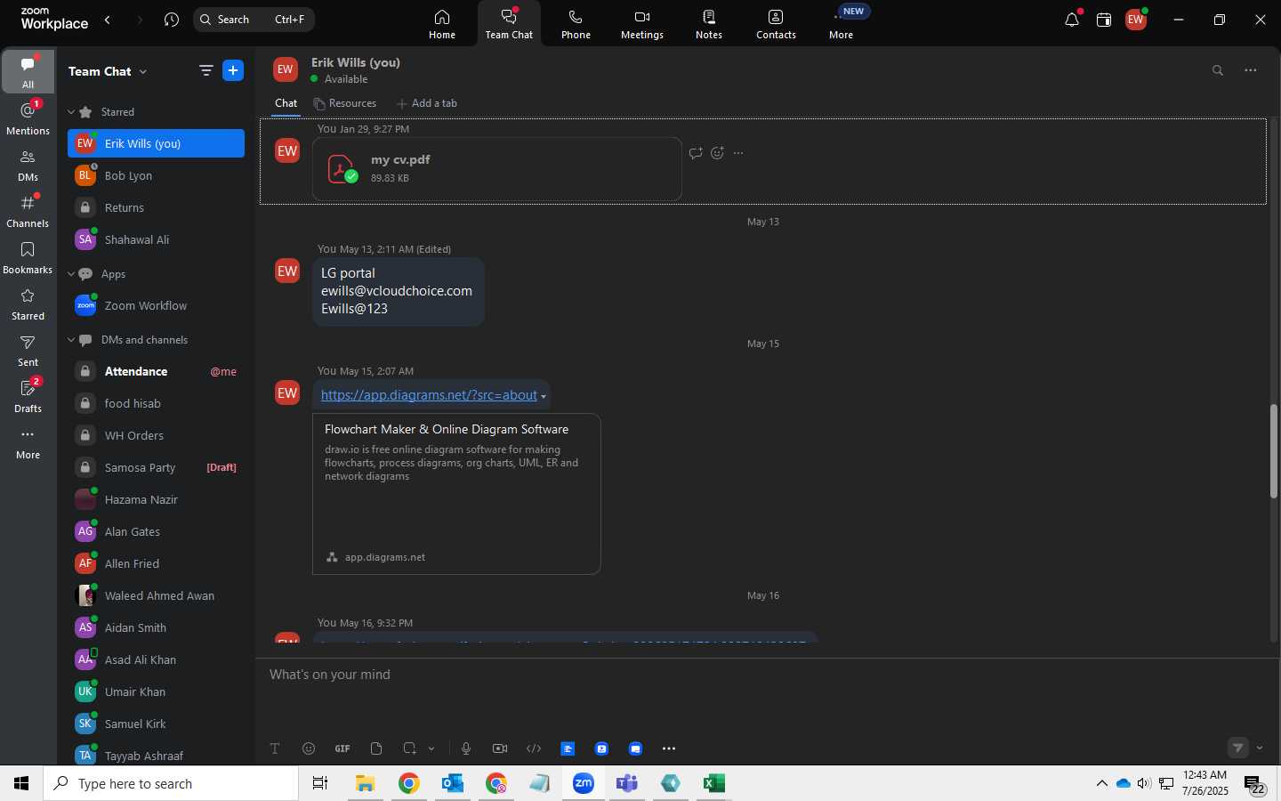Open Bob Lyon chat
1281x801 pixels.
point(156,175)
